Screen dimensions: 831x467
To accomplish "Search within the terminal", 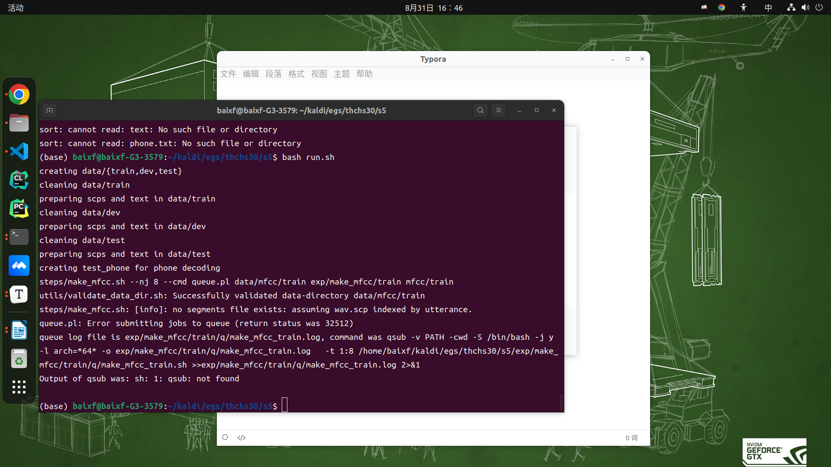I will (x=480, y=110).
